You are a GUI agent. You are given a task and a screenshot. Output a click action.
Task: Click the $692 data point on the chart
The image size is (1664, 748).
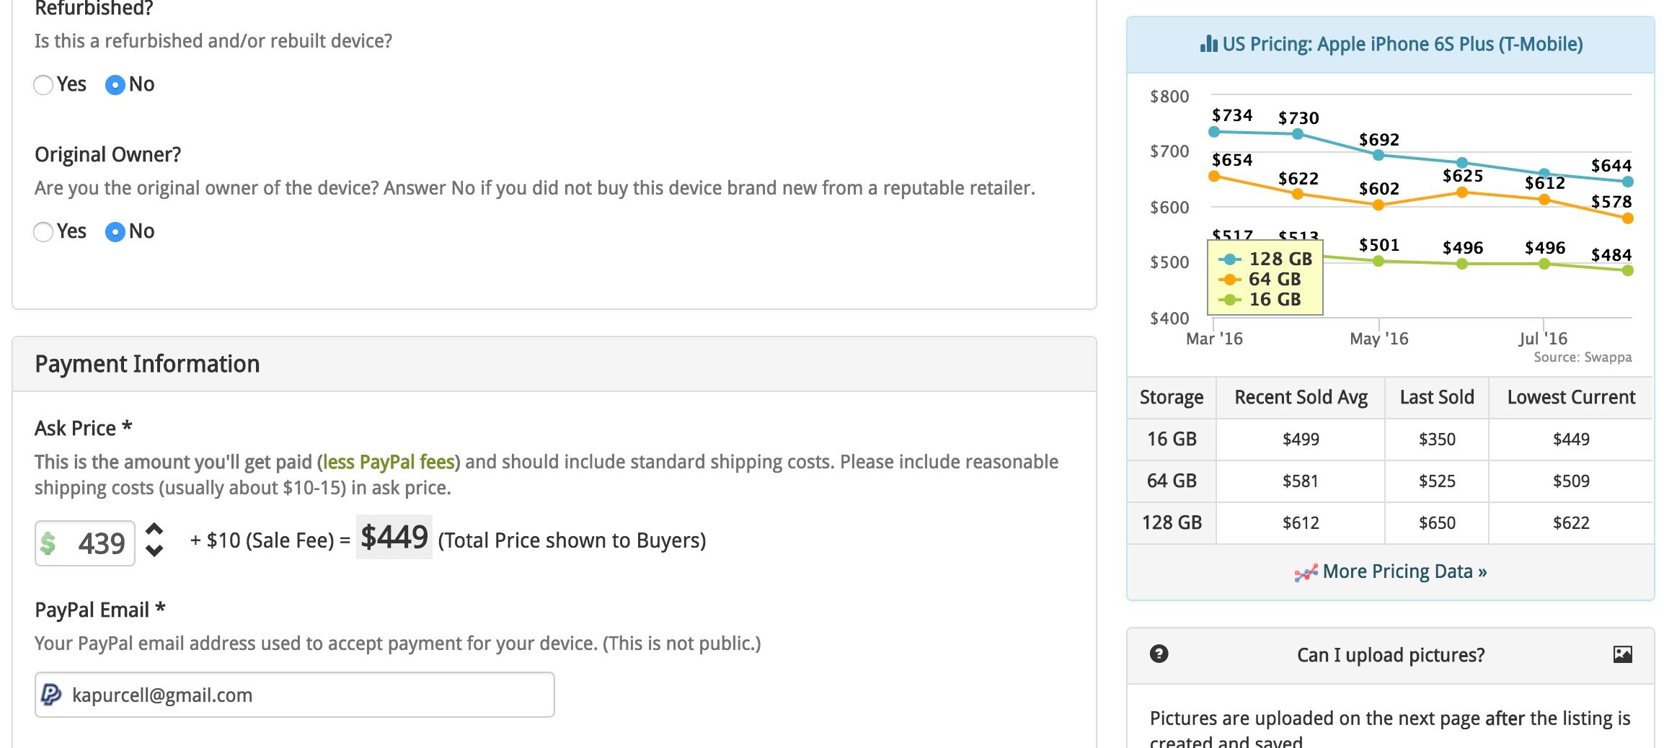pos(1378,155)
